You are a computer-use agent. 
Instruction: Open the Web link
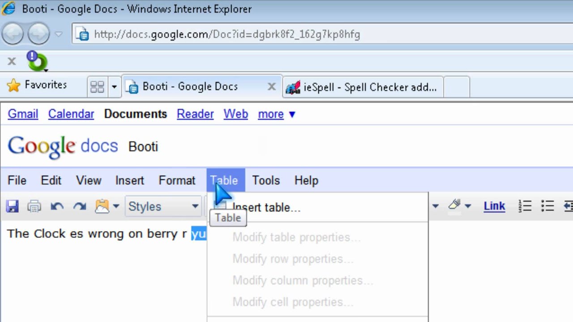(236, 114)
